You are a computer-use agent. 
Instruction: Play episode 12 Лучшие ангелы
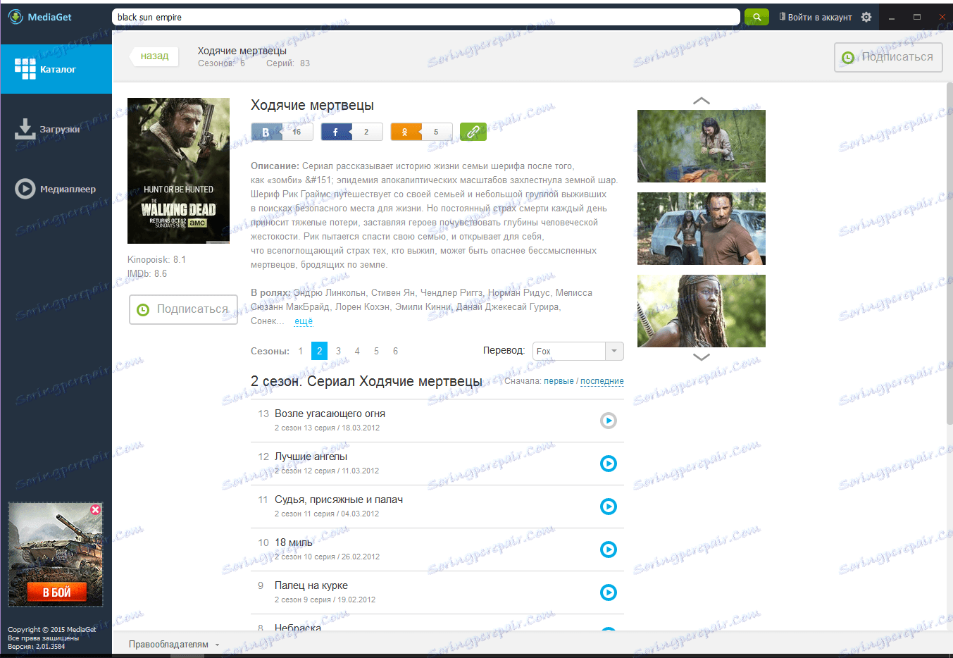[609, 464]
